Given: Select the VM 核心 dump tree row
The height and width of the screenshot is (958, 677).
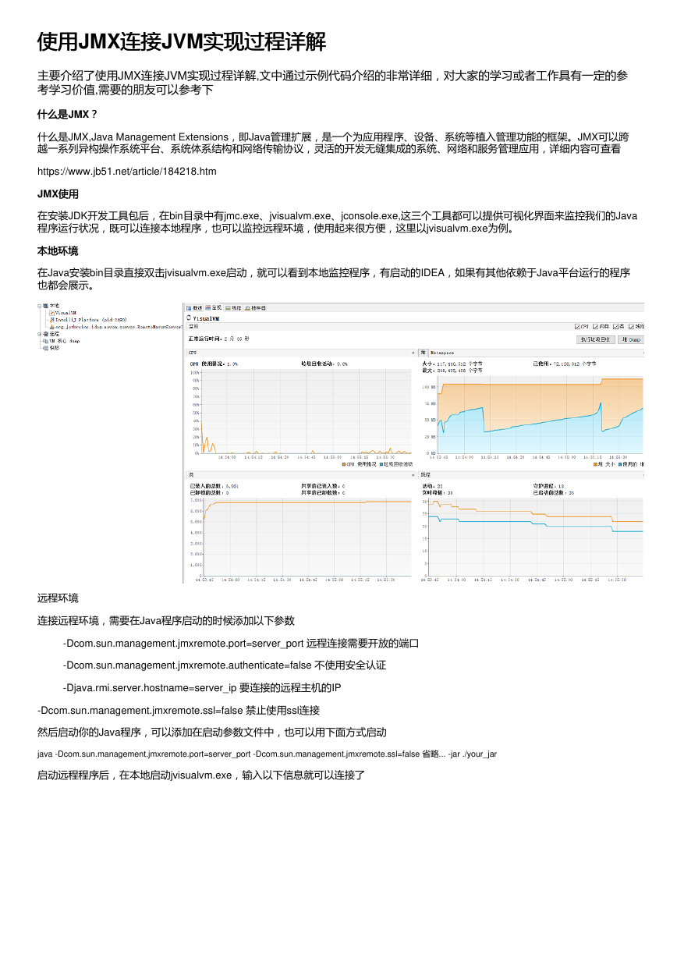Looking at the screenshot, I should click(x=62, y=340).
